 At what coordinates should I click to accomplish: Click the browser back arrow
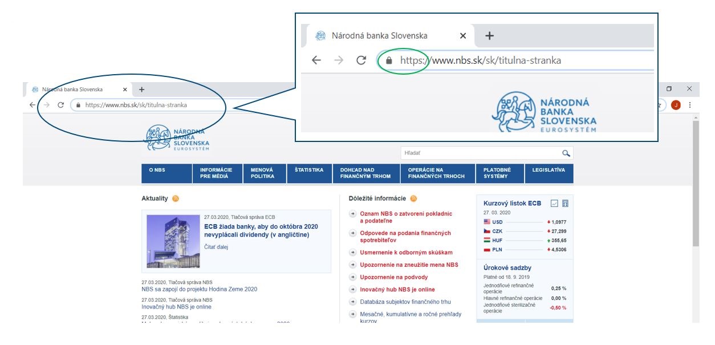pyautogui.click(x=32, y=105)
